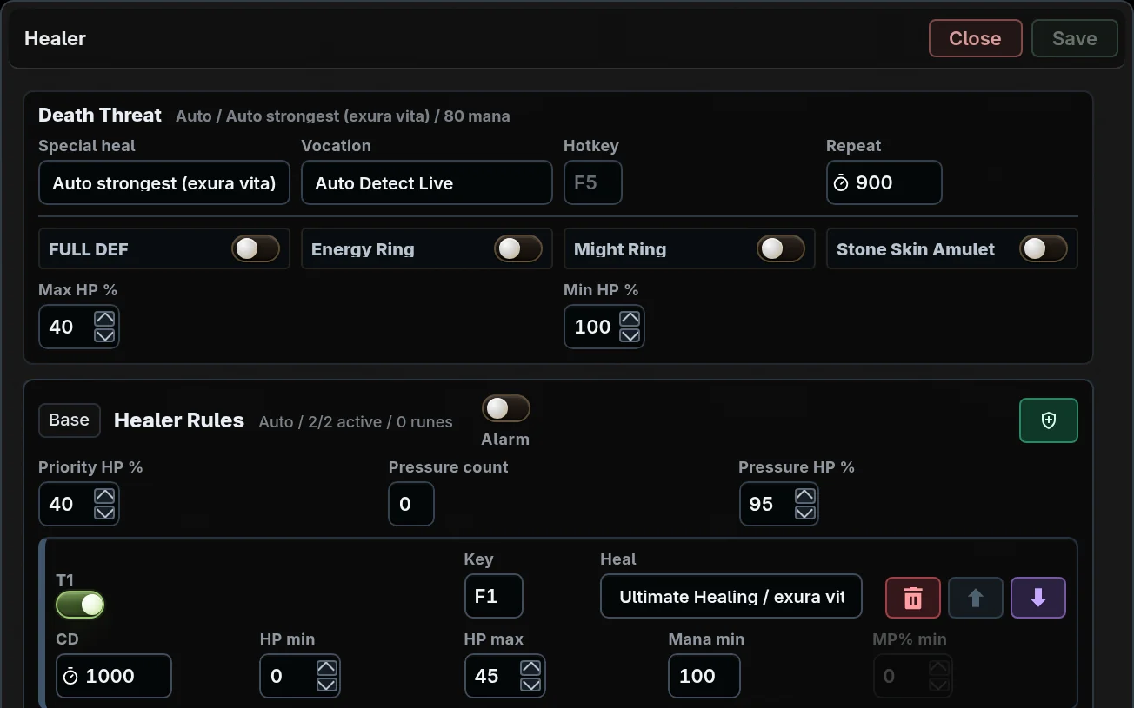This screenshot has width=1134, height=708.
Task: Disable the T1 rule toggle
Action: click(x=80, y=605)
